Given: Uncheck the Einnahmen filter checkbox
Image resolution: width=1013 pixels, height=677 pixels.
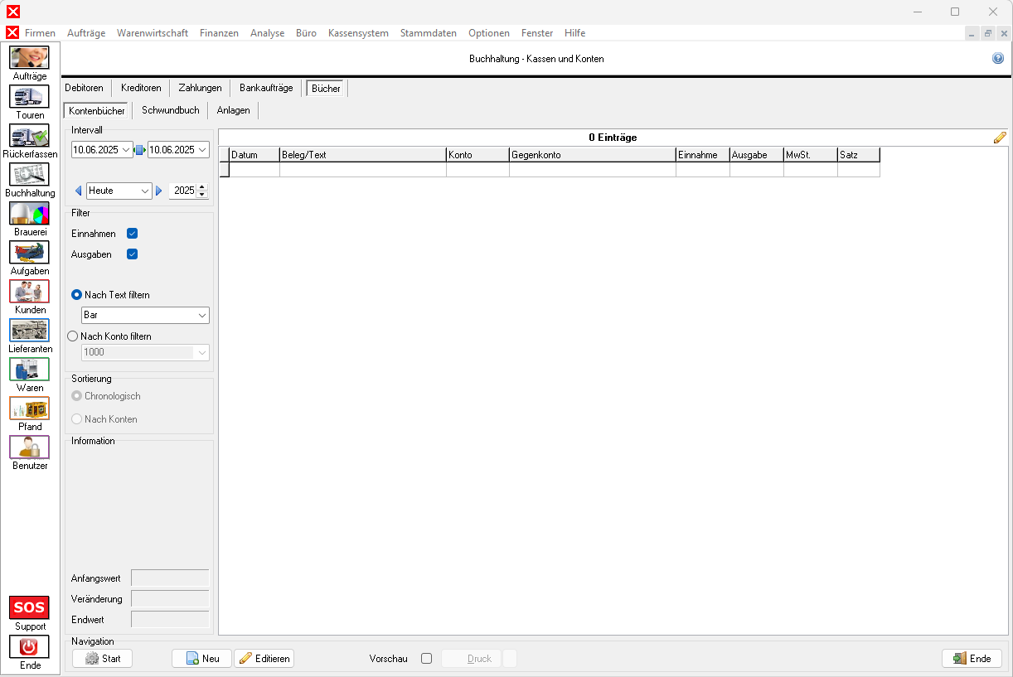Looking at the screenshot, I should tap(132, 234).
